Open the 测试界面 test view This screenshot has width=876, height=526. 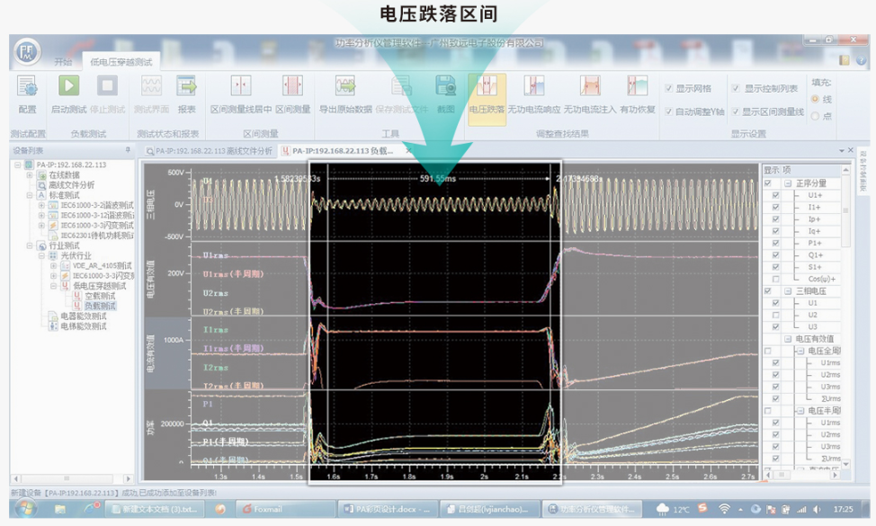point(151,94)
